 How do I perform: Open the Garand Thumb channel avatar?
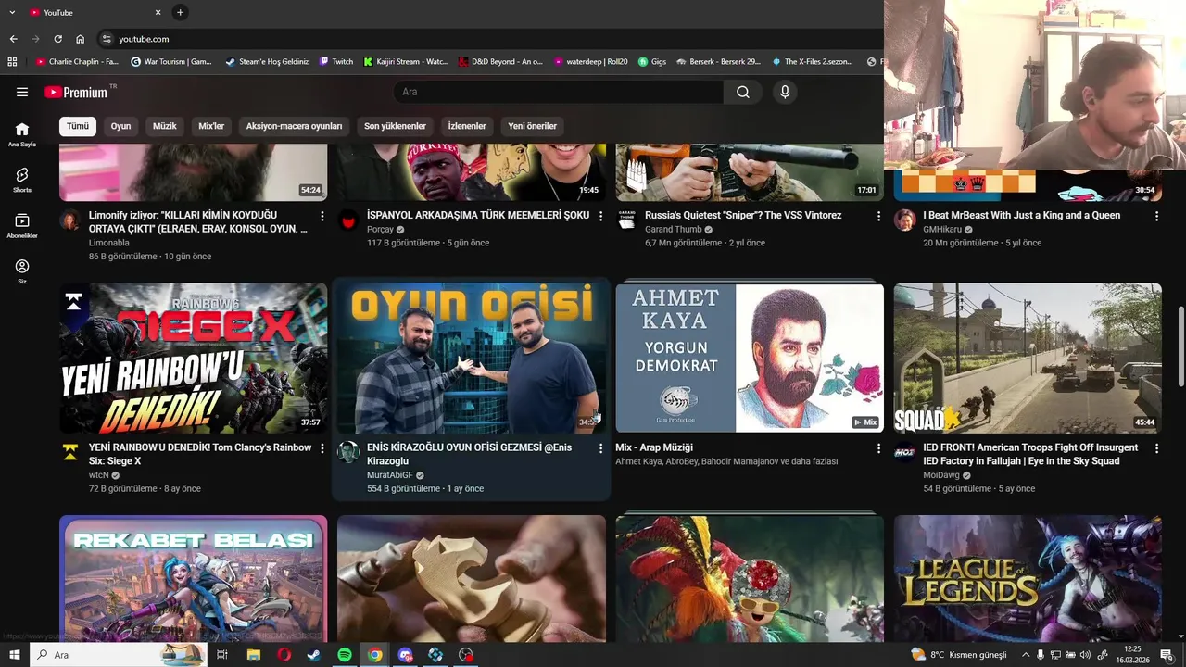626,220
